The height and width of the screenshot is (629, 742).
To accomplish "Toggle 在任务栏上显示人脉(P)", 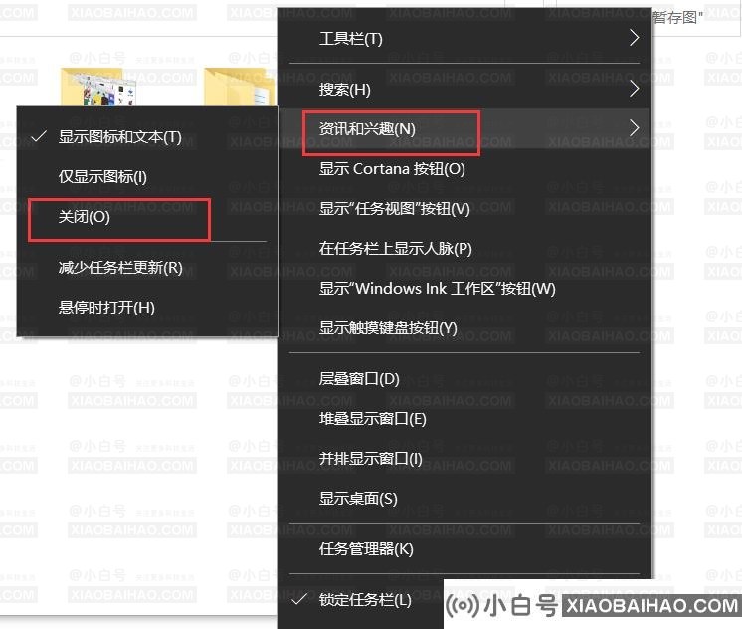I will pos(464,248).
